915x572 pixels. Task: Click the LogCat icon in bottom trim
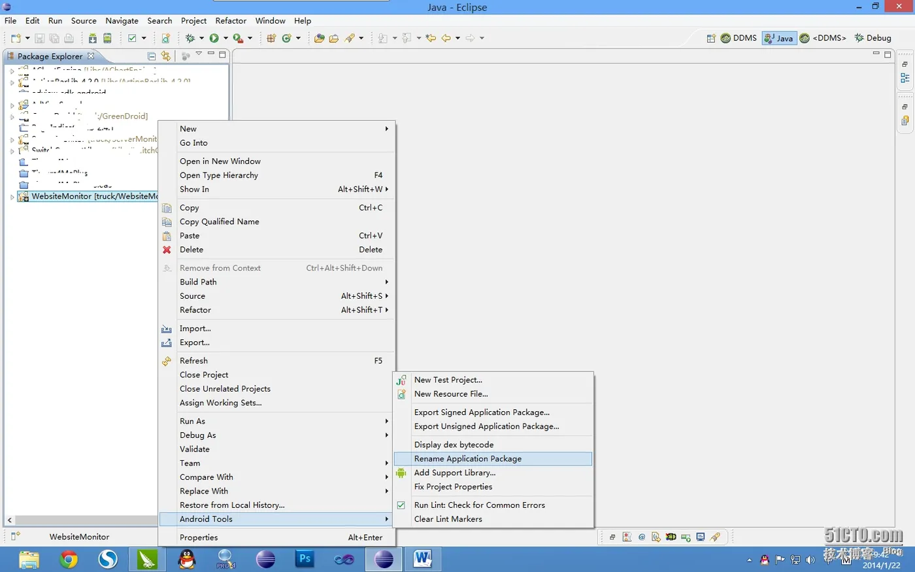[671, 537]
